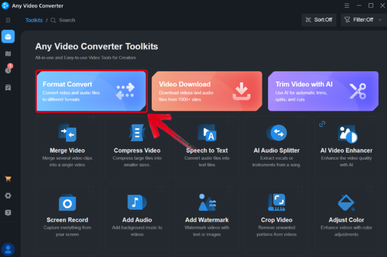Click the Speech to Text icon
The width and height of the screenshot is (387, 257).
coord(207,133)
